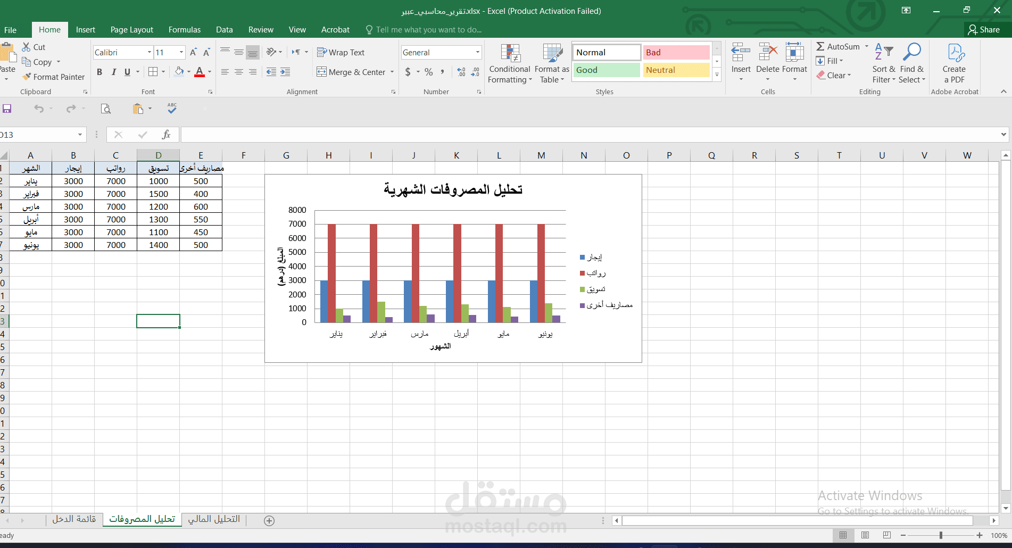Adjust the zoom slider handle
The height and width of the screenshot is (548, 1012).
(941, 535)
